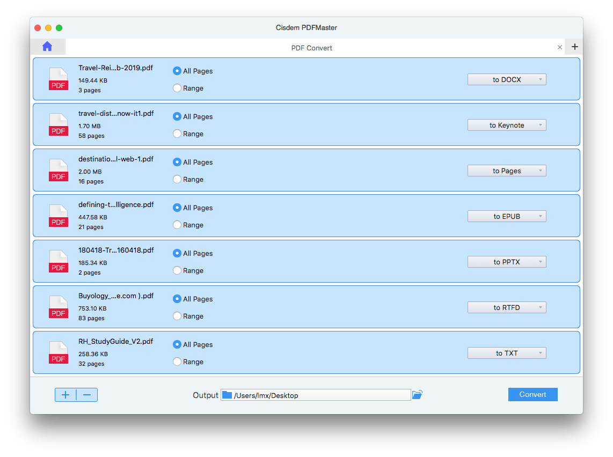Click the PDF icon for Buyology_...e.com ).pdf
Viewport: 613px width, 457px height.
tap(58, 307)
